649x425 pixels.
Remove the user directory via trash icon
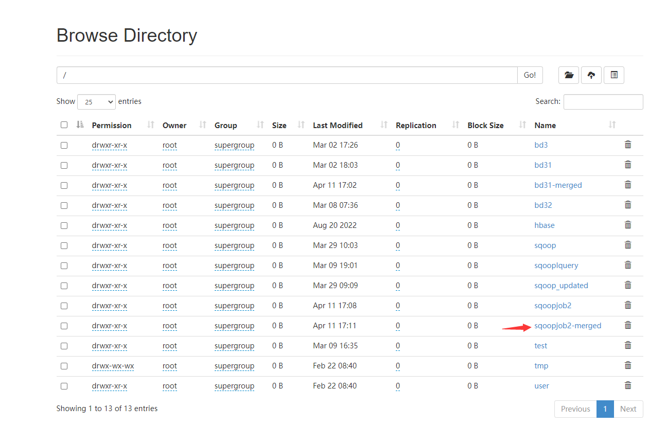(627, 385)
